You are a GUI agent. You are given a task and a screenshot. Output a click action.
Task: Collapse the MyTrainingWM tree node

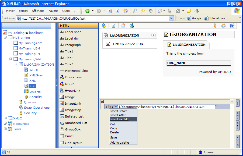pos(11,59)
